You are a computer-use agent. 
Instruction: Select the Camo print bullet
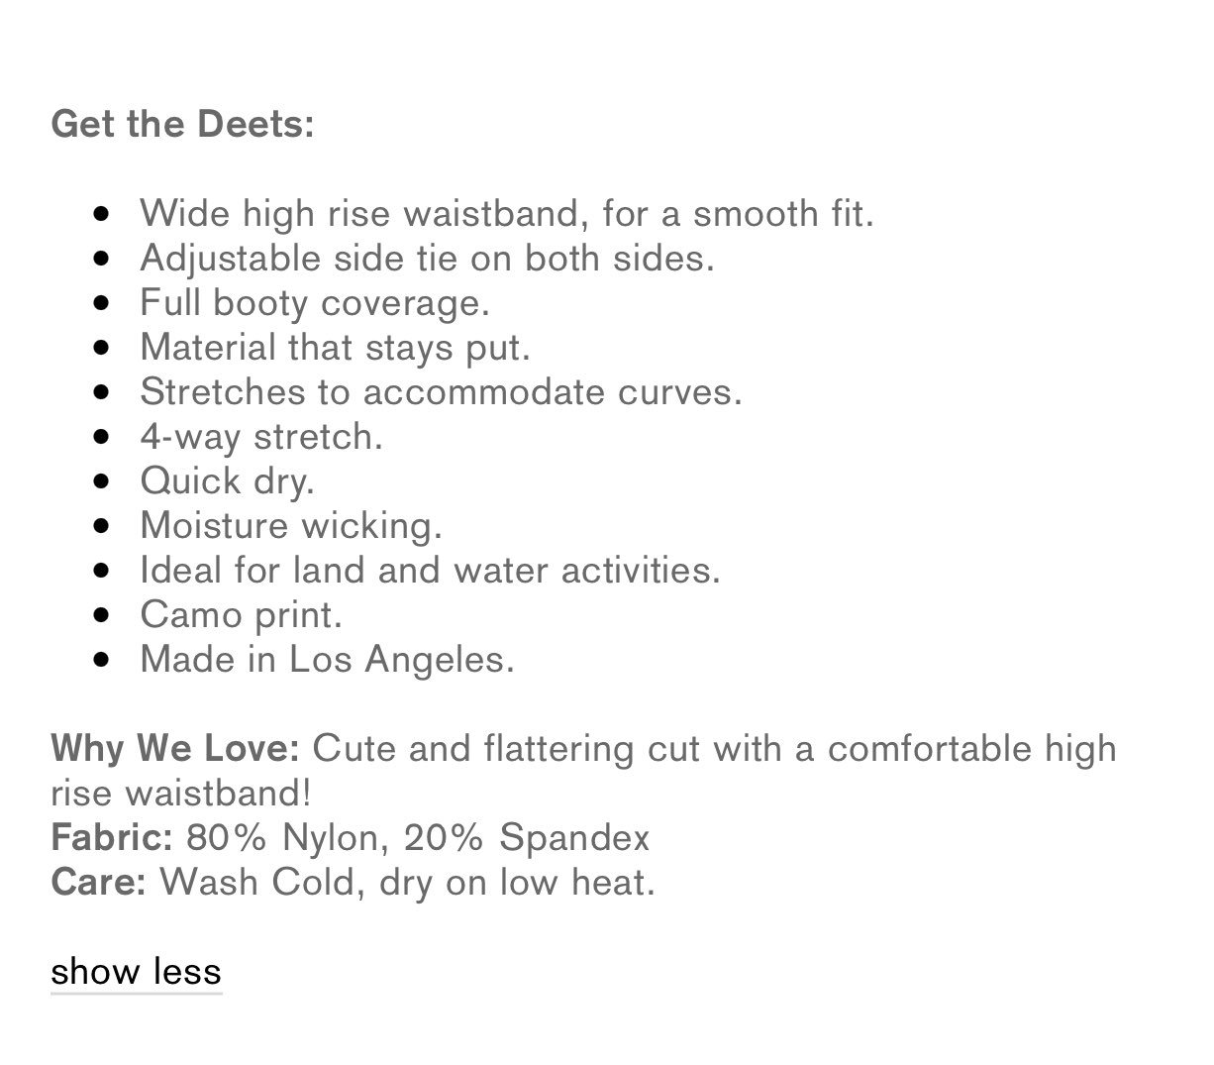241,614
